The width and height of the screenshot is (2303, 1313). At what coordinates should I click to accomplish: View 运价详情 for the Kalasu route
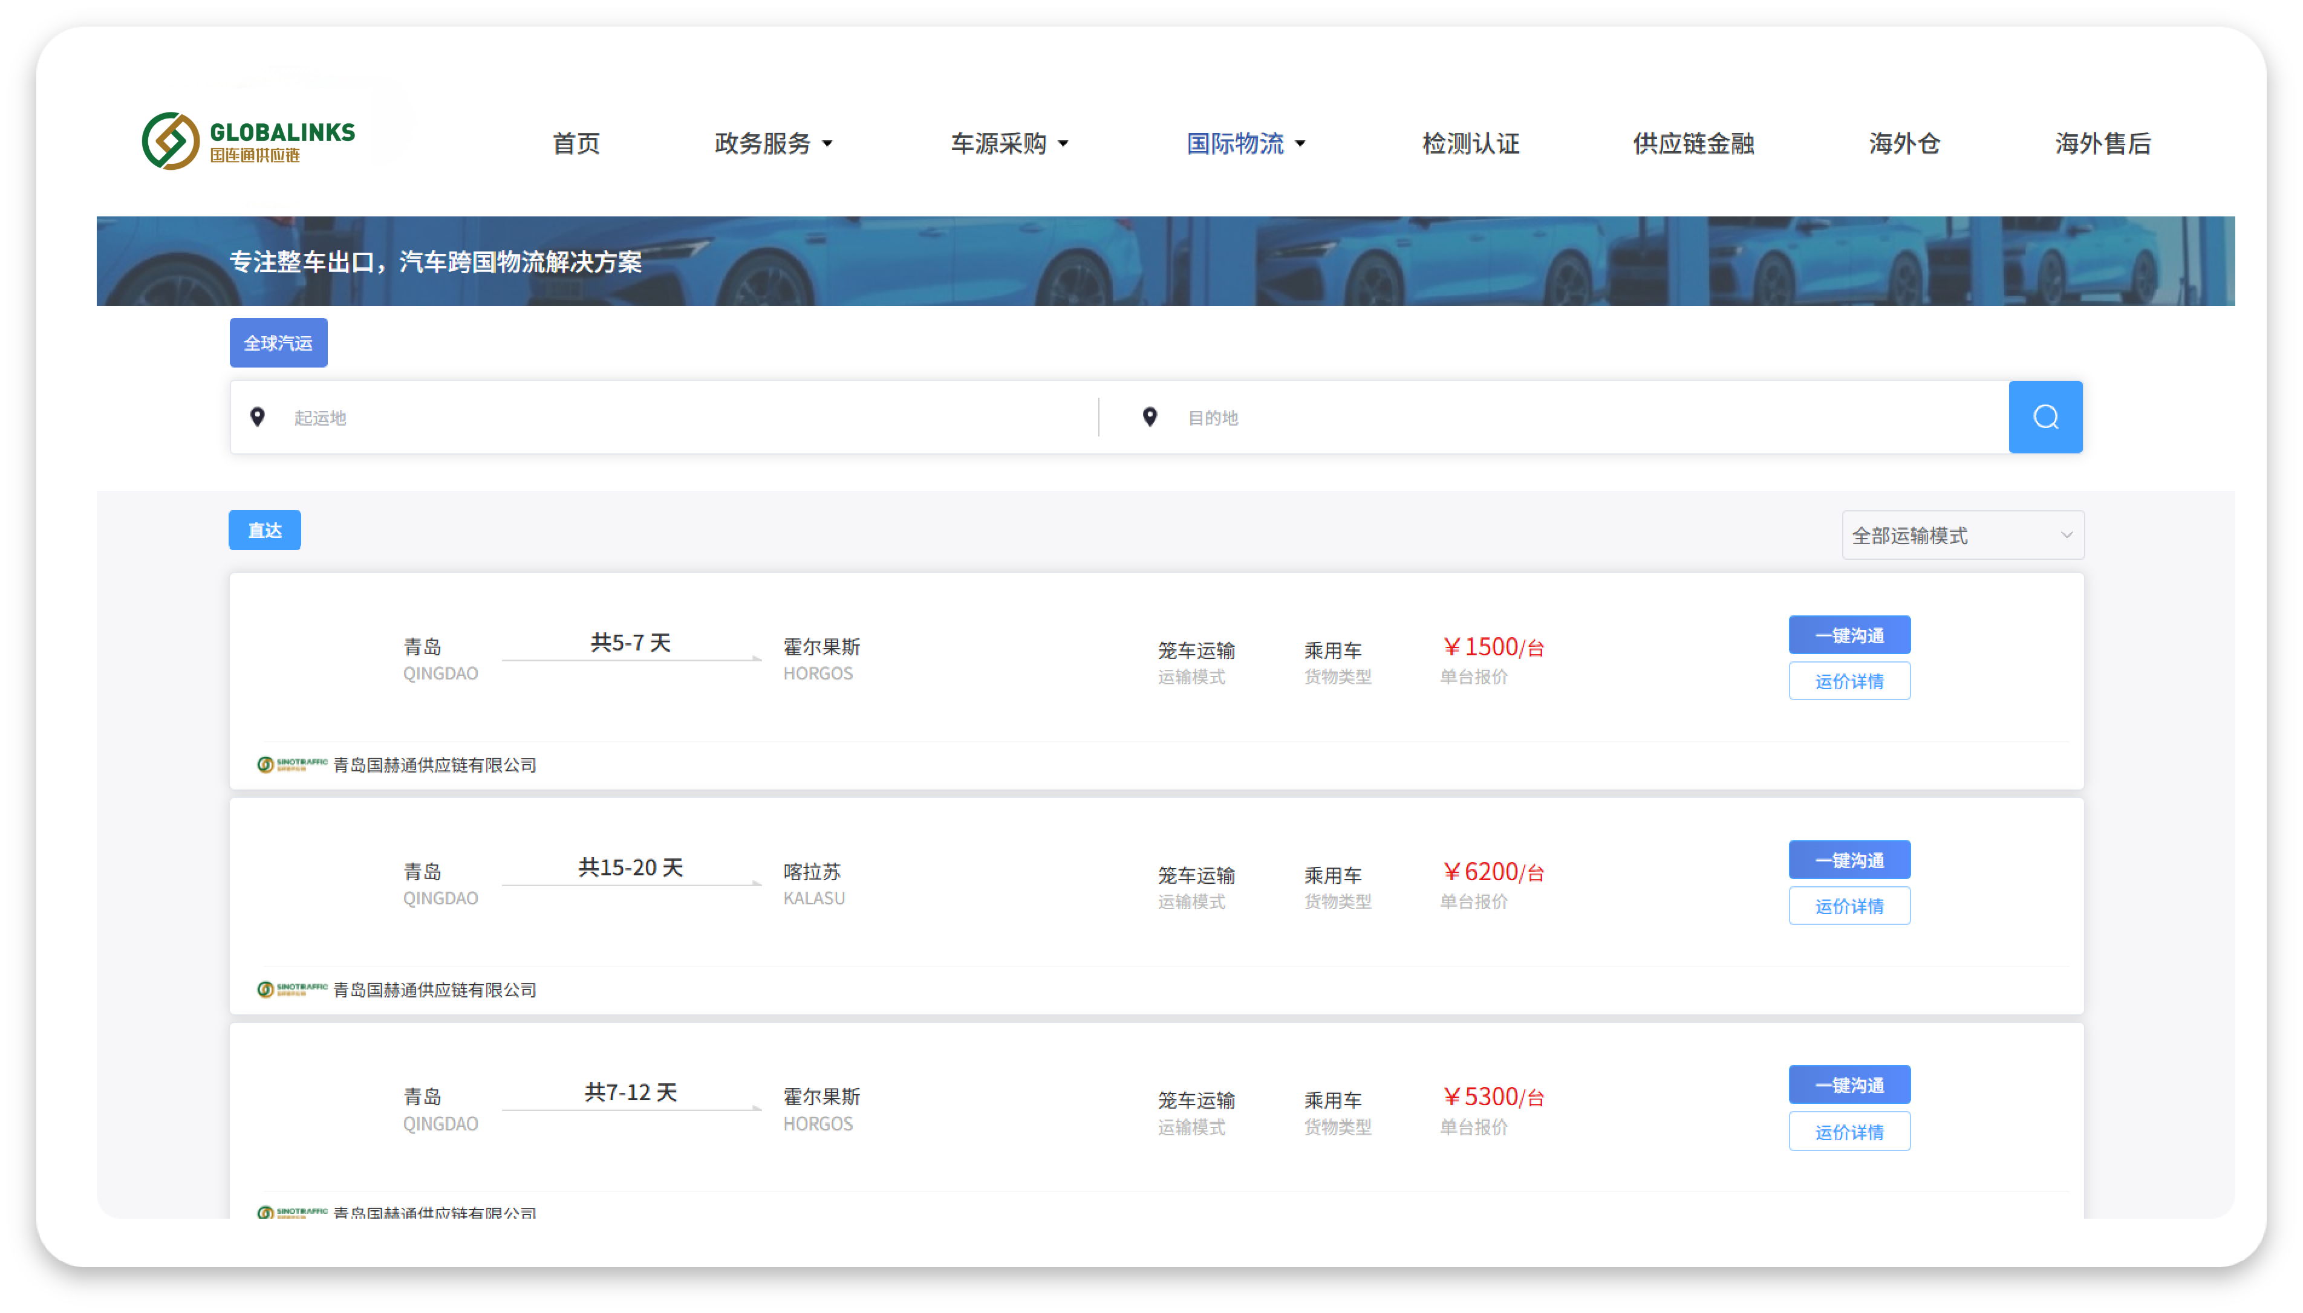pyautogui.click(x=1849, y=906)
